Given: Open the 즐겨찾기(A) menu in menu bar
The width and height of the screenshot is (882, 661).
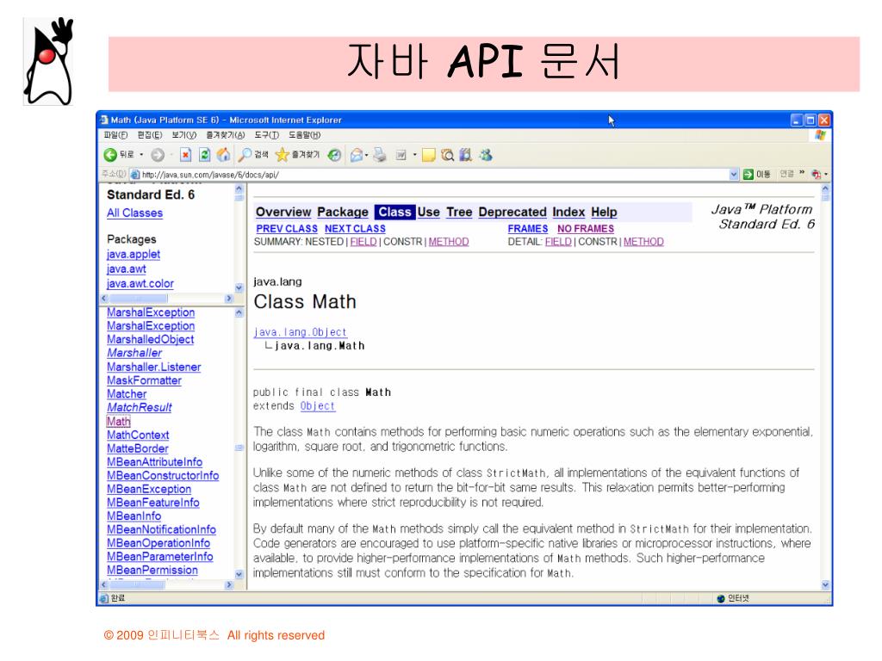Looking at the screenshot, I should [225, 135].
